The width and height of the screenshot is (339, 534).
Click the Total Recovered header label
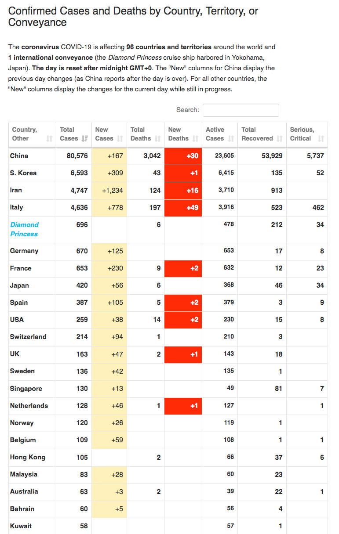tap(257, 134)
